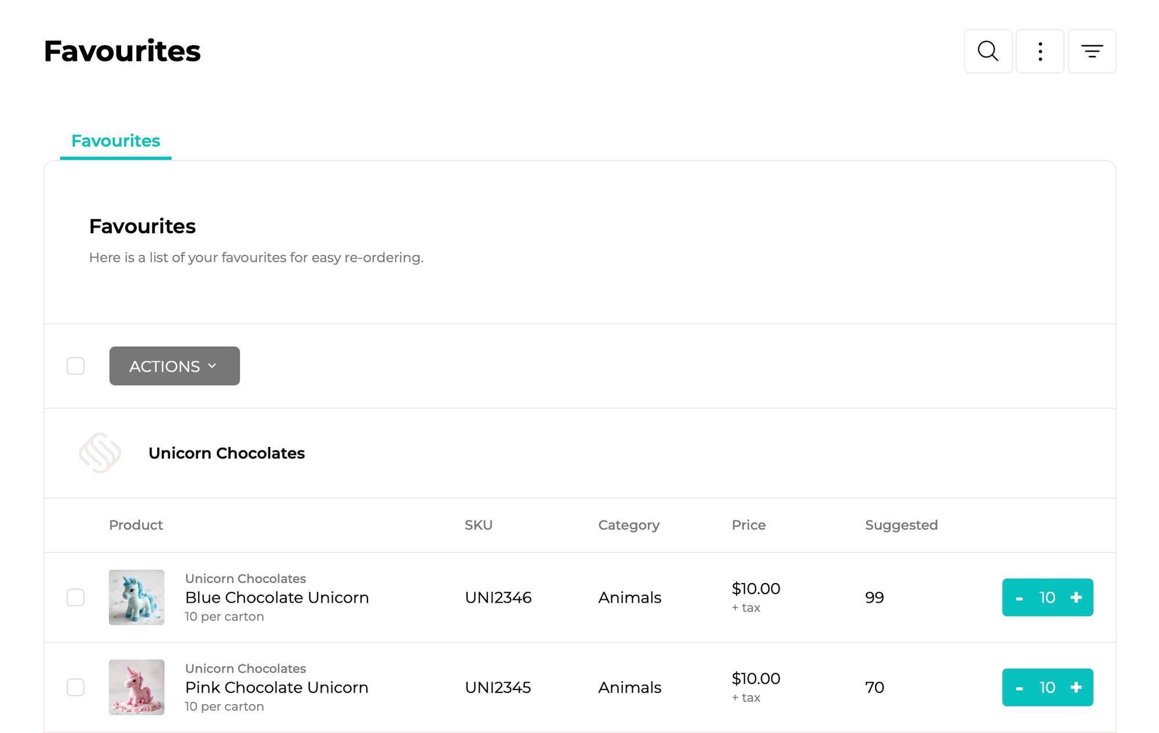Expand the ACTIONS dropdown
1159x733 pixels.
tap(174, 366)
